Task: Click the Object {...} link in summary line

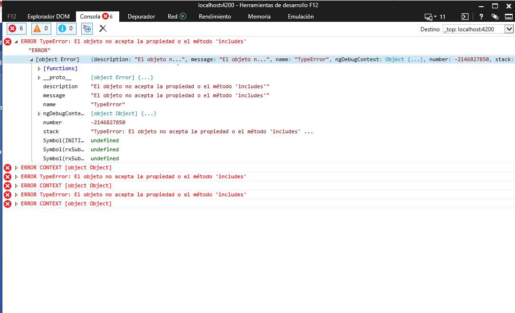Action: [x=404, y=60]
